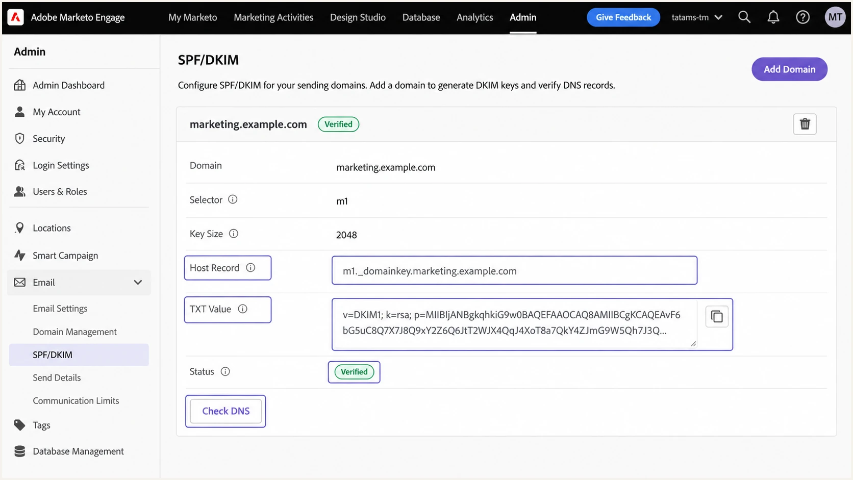Click the Verified badge in Status row
853x480 pixels.
point(354,372)
